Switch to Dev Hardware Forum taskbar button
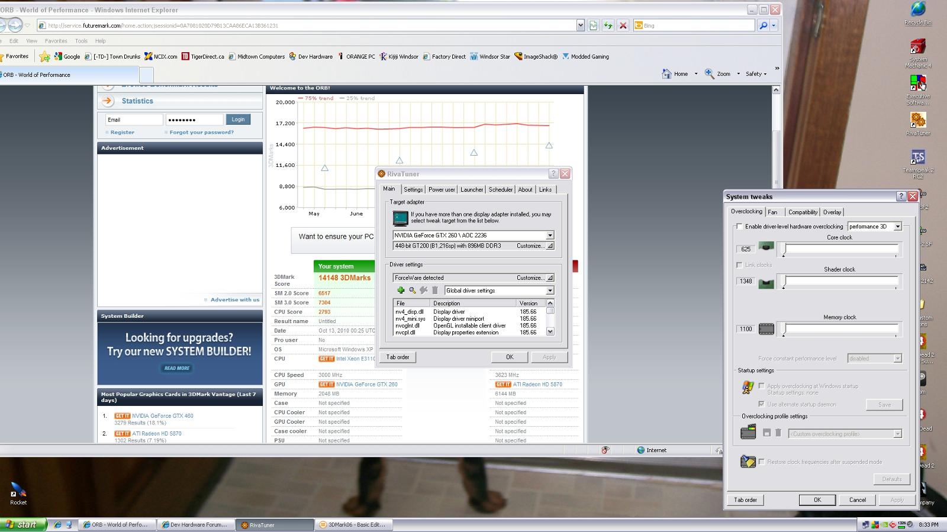Viewport: 947px width, 532px height. coord(196,525)
